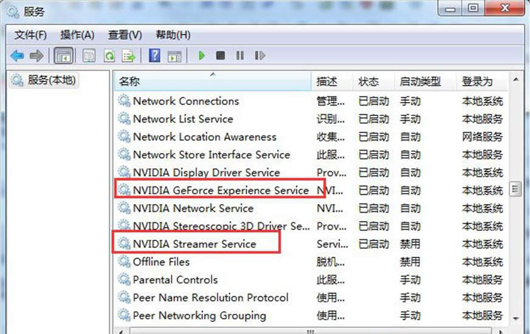The height and width of the screenshot is (334, 530).
Task: Click the scrollbar up arrow in list
Action: [x=516, y=81]
